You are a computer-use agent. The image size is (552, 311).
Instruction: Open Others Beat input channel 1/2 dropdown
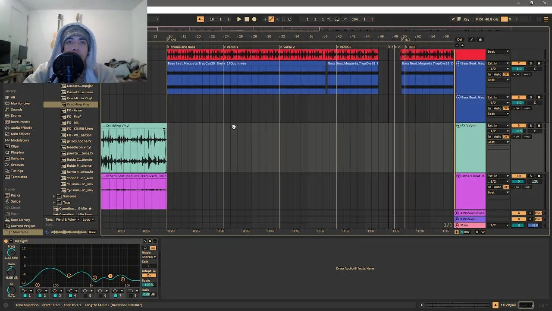[x=498, y=181]
